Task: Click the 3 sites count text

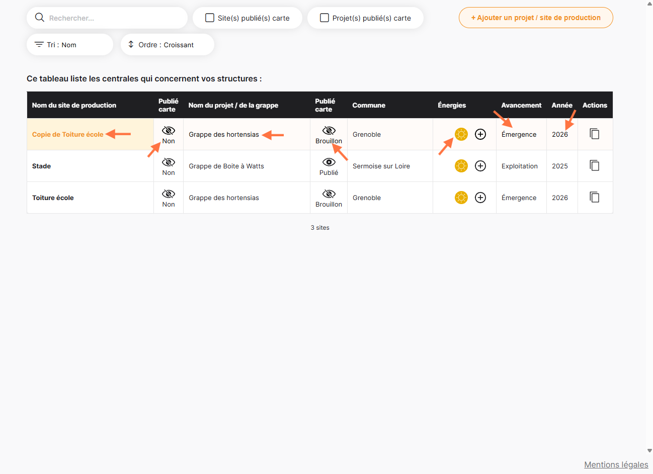Action: click(x=320, y=228)
